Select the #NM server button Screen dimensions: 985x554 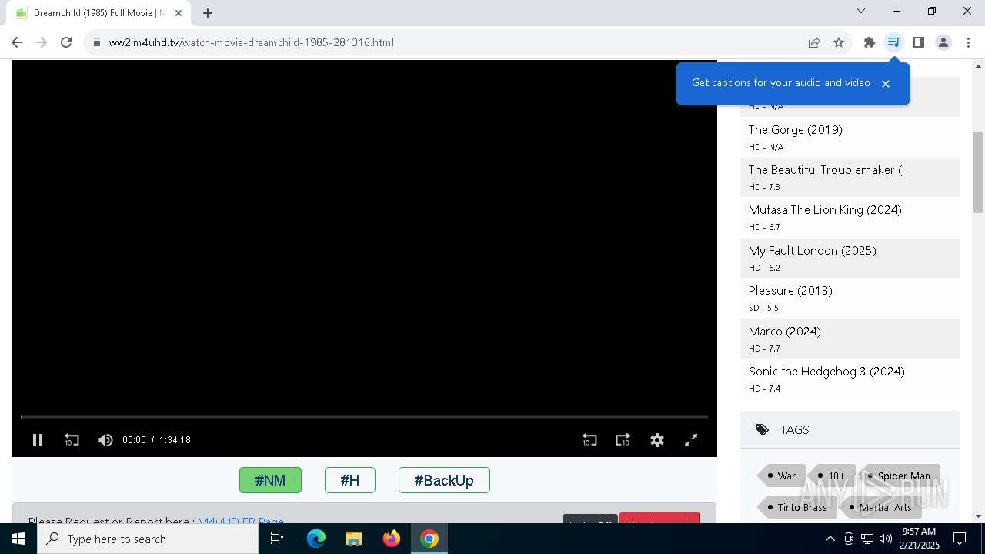point(270,480)
